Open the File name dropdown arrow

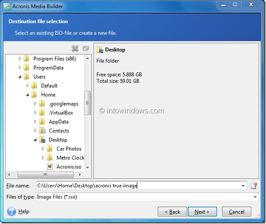(243, 186)
